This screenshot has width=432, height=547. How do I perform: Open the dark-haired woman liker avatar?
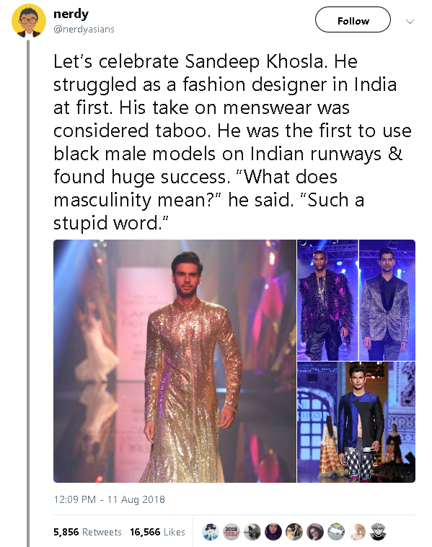(x=273, y=532)
